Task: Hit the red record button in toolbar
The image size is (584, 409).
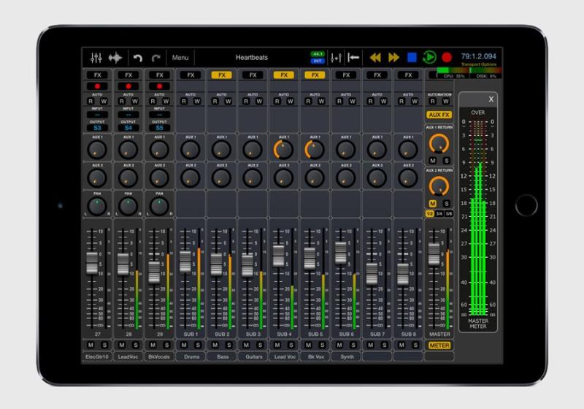Action: coord(447,57)
